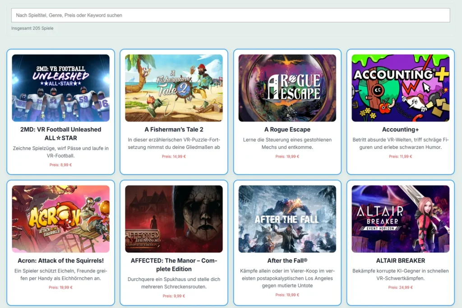This screenshot has width=462, height=308.
Task: Select the Accounting+ title text
Action: pyautogui.click(x=401, y=129)
